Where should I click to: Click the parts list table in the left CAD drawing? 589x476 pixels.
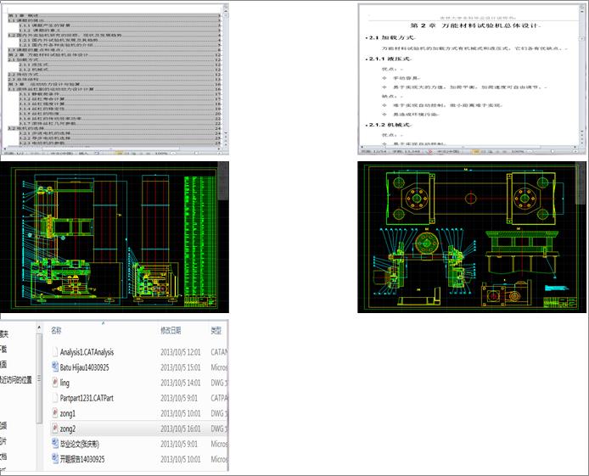coord(200,237)
